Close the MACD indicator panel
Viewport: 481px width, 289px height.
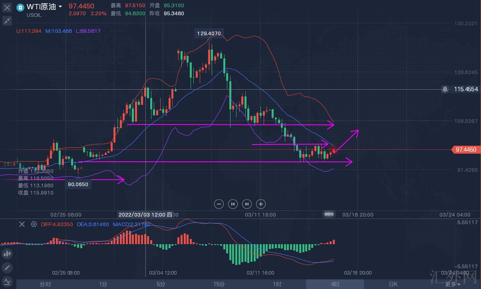coord(22,225)
